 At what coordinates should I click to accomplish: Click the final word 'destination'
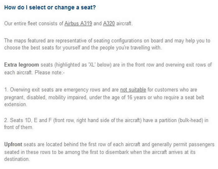click(x=17, y=159)
